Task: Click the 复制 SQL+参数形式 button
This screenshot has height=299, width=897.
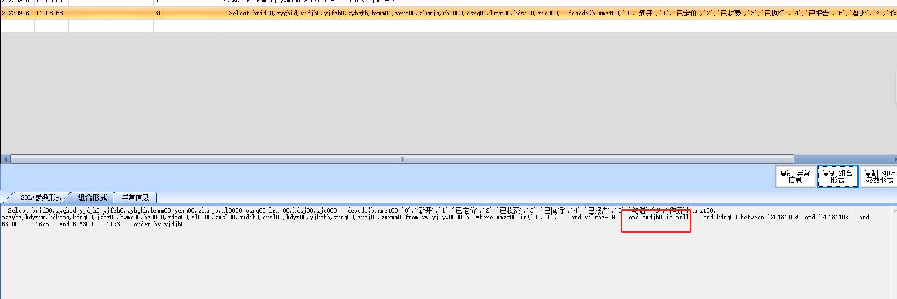Action: click(x=879, y=176)
